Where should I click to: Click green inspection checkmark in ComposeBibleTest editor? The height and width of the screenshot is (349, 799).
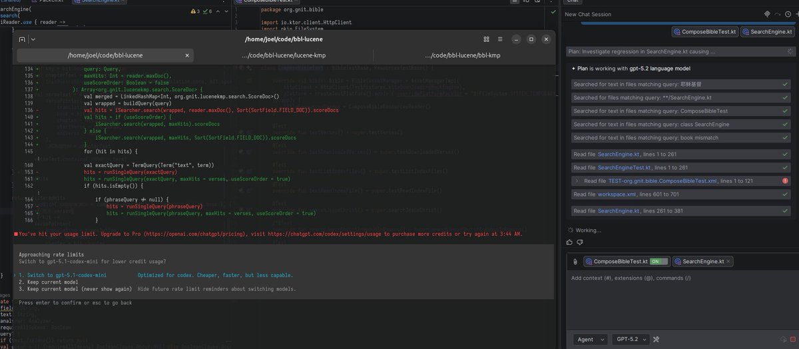(554, 12)
